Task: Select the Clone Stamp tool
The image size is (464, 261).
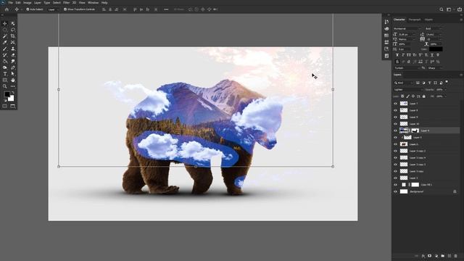Action: (x=13, y=49)
